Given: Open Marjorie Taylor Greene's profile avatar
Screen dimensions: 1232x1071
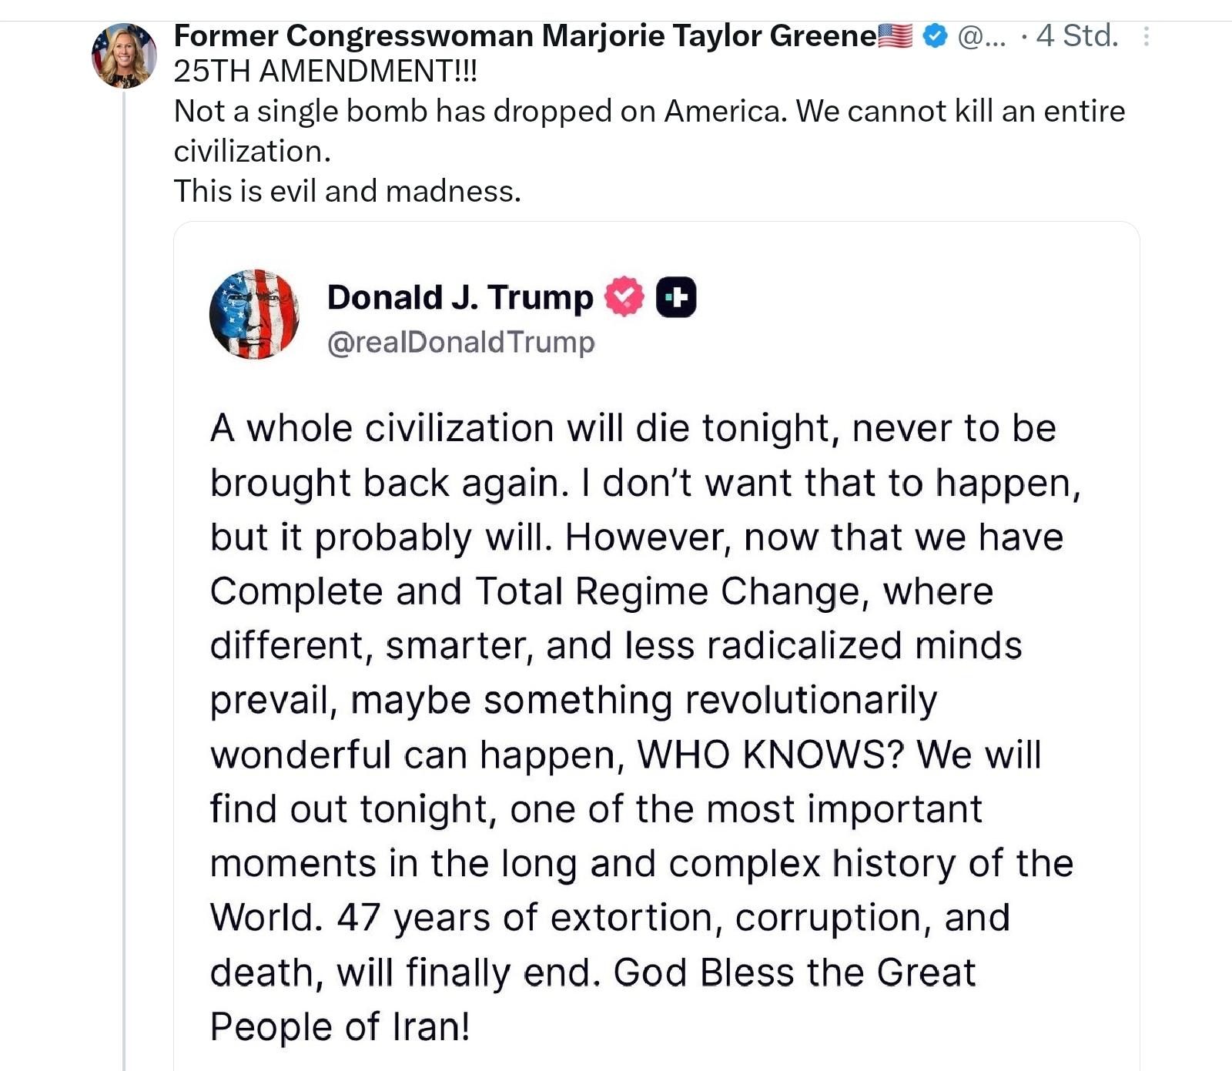Looking at the screenshot, I should tap(124, 55).
